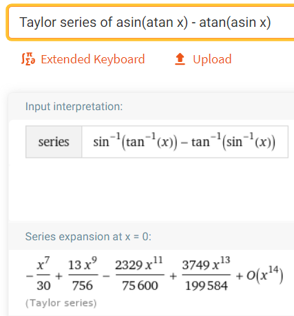294x316 pixels.
Task: Click the orange Upload arrow icon
Action: tap(180, 59)
